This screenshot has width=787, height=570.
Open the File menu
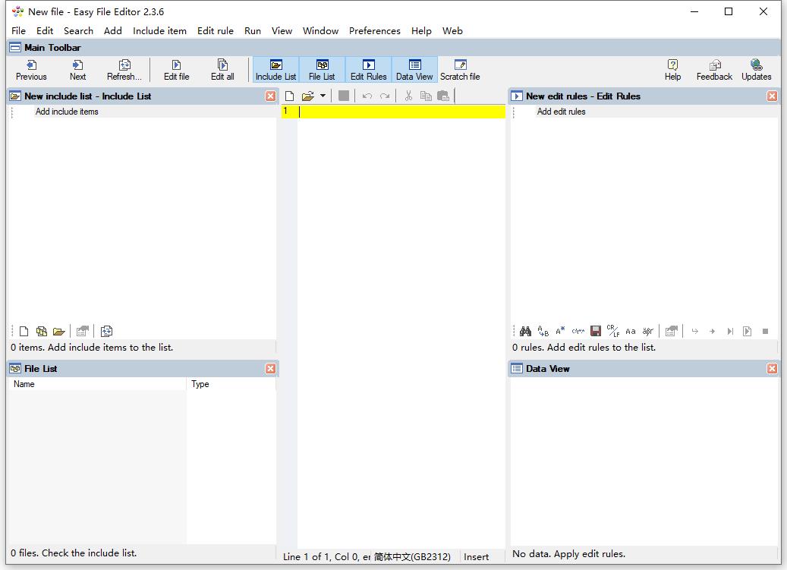click(x=18, y=30)
